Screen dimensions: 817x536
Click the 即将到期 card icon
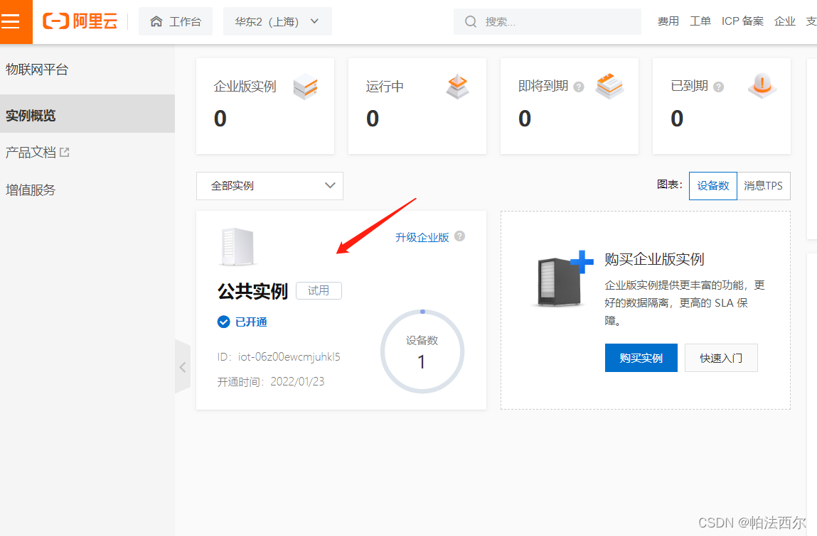(x=609, y=86)
